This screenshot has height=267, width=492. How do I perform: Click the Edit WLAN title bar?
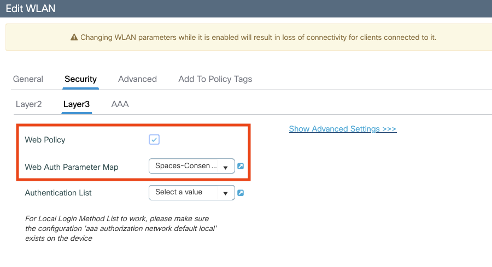pyautogui.click(x=246, y=8)
